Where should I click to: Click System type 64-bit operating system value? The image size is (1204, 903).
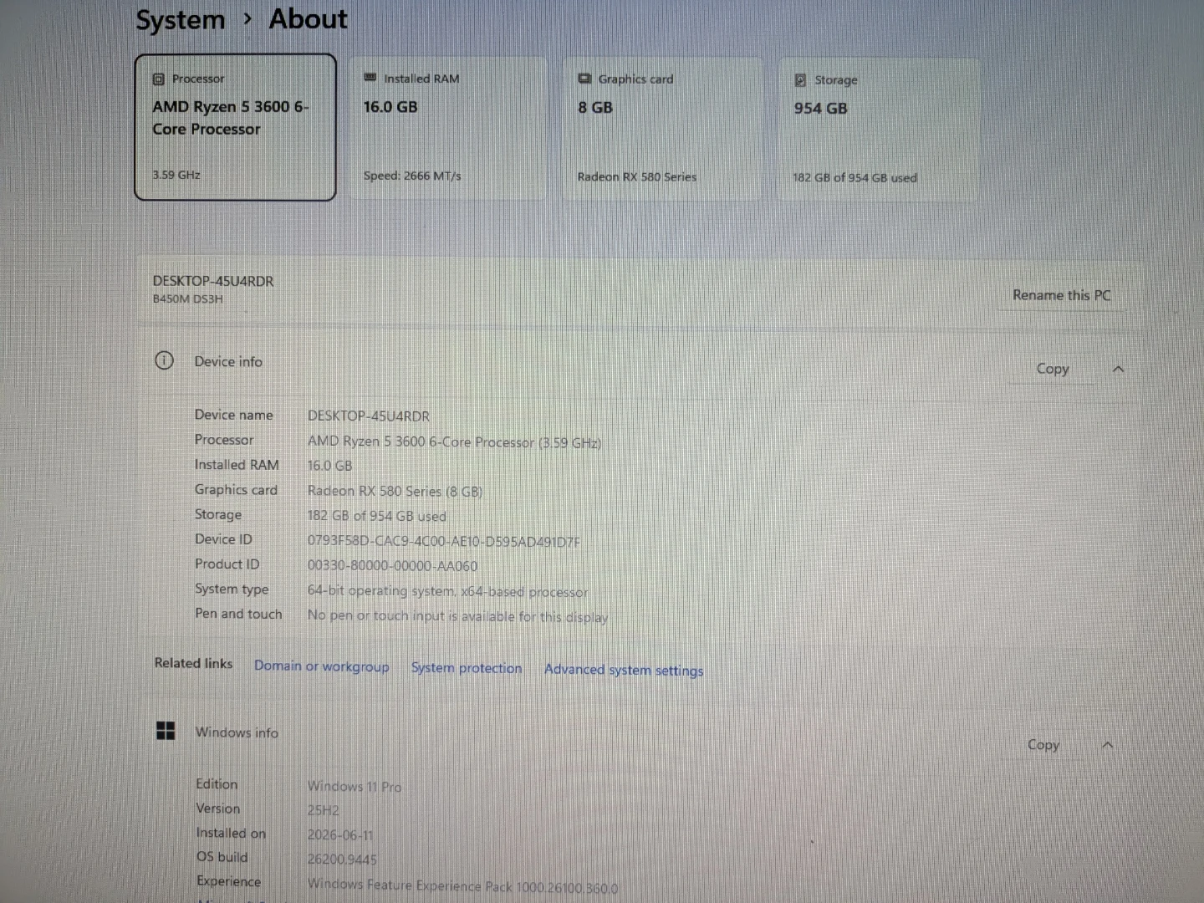pyautogui.click(x=447, y=591)
